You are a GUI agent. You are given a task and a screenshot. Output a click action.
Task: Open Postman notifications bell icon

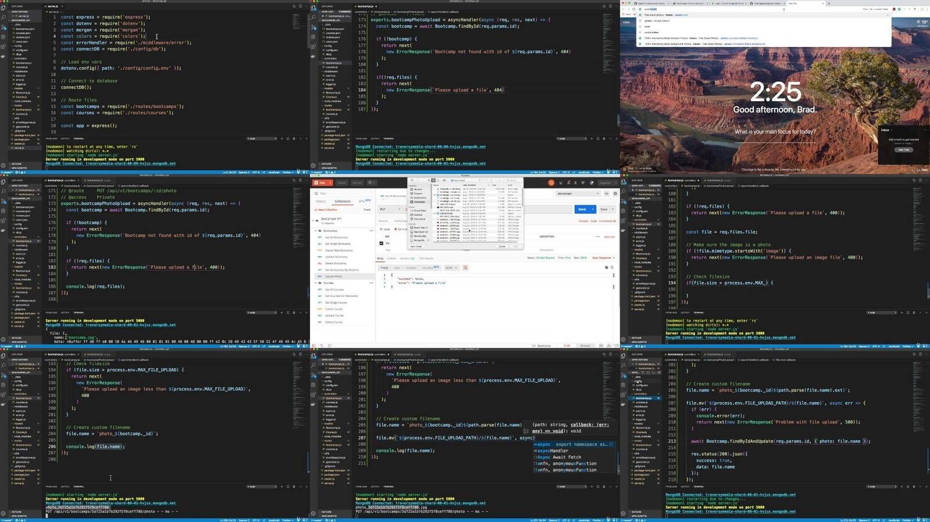(575, 182)
